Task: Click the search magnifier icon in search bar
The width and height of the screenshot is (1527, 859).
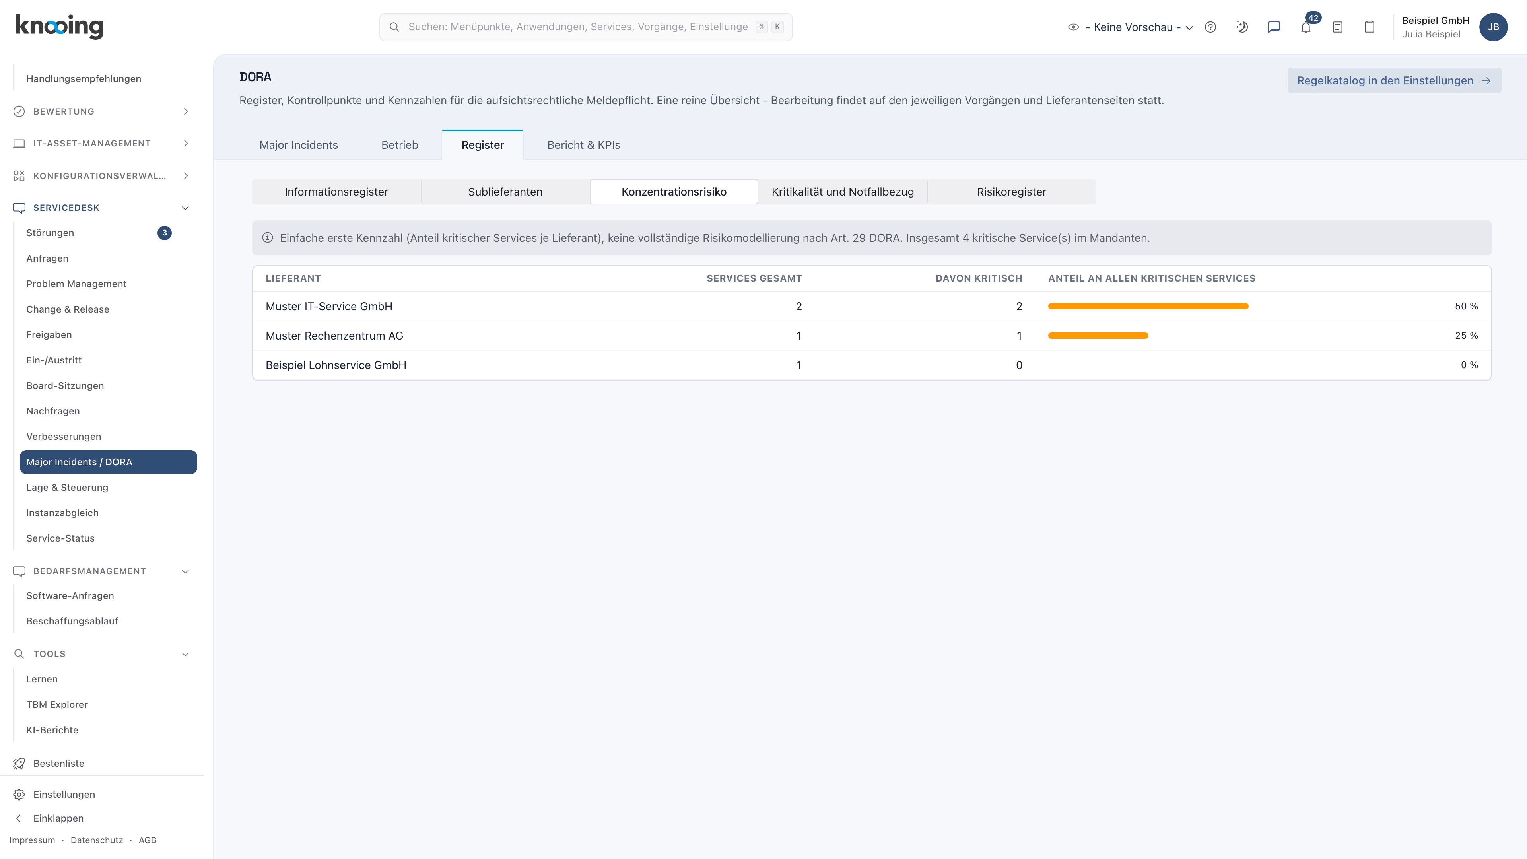Action: coord(394,27)
